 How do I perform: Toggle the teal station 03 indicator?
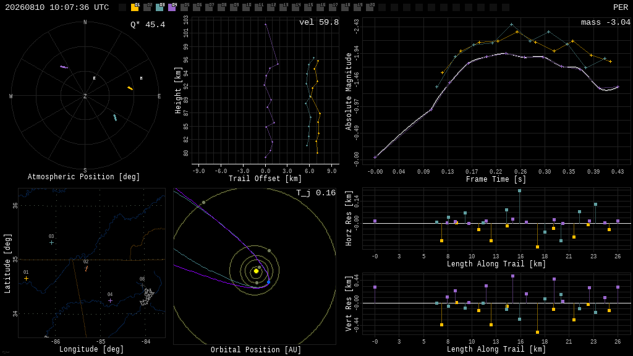[159, 7]
